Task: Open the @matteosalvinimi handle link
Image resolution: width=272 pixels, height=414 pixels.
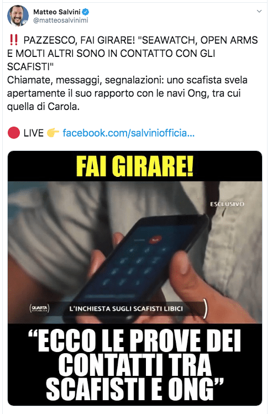Action: coord(61,20)
